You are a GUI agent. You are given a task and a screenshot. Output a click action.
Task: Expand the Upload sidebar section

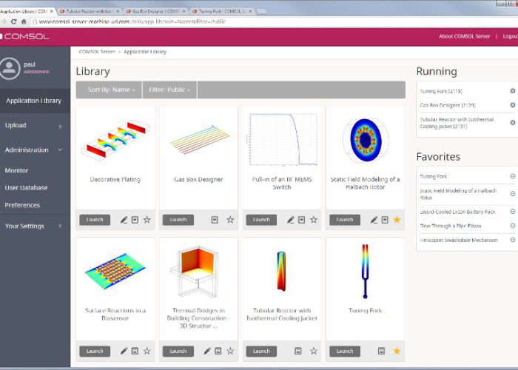click(x=35, y=126)
